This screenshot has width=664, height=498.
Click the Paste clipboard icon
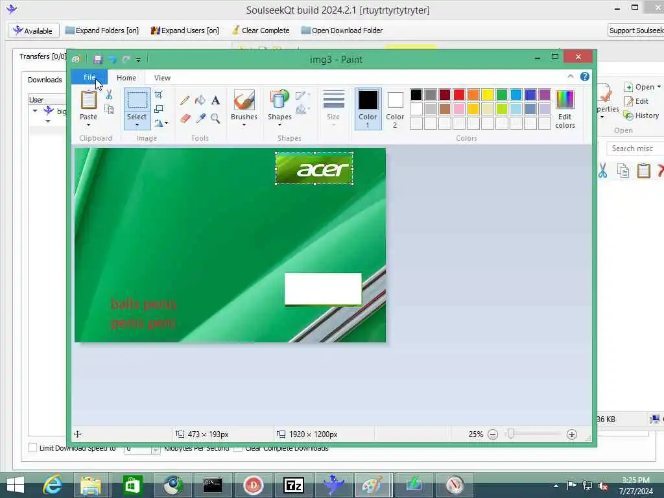pos(88,100)
